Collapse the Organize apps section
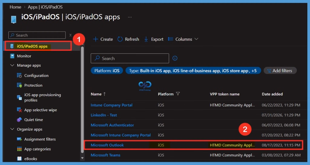310x165 pixels. tap(12, 129)
